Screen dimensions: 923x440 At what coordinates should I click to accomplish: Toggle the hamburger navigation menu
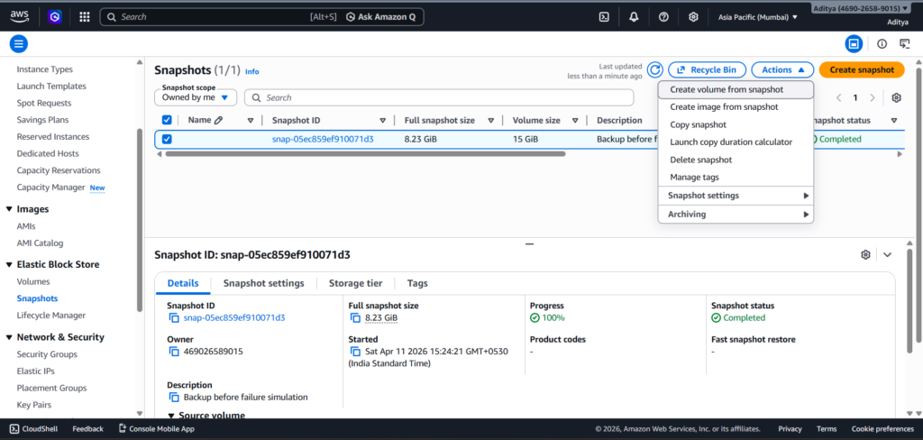point(19,43)
